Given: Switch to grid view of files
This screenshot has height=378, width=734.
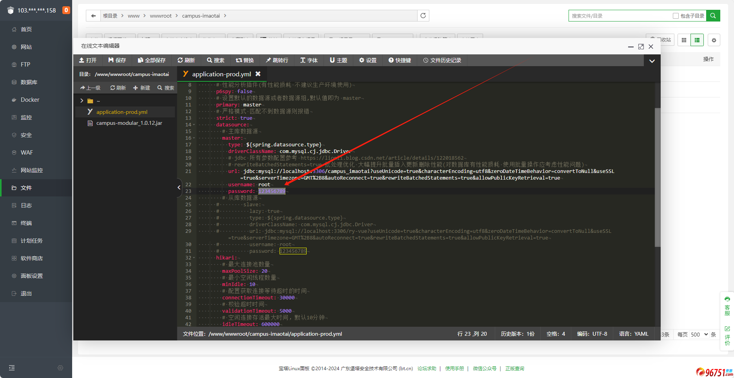Looking at the screenshot, I should 684,40.
